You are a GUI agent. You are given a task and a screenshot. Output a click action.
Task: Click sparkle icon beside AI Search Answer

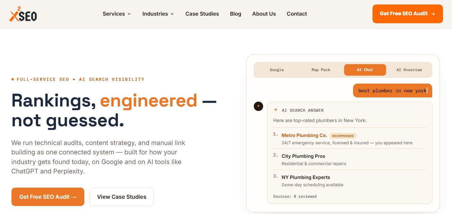coord(276,110)
